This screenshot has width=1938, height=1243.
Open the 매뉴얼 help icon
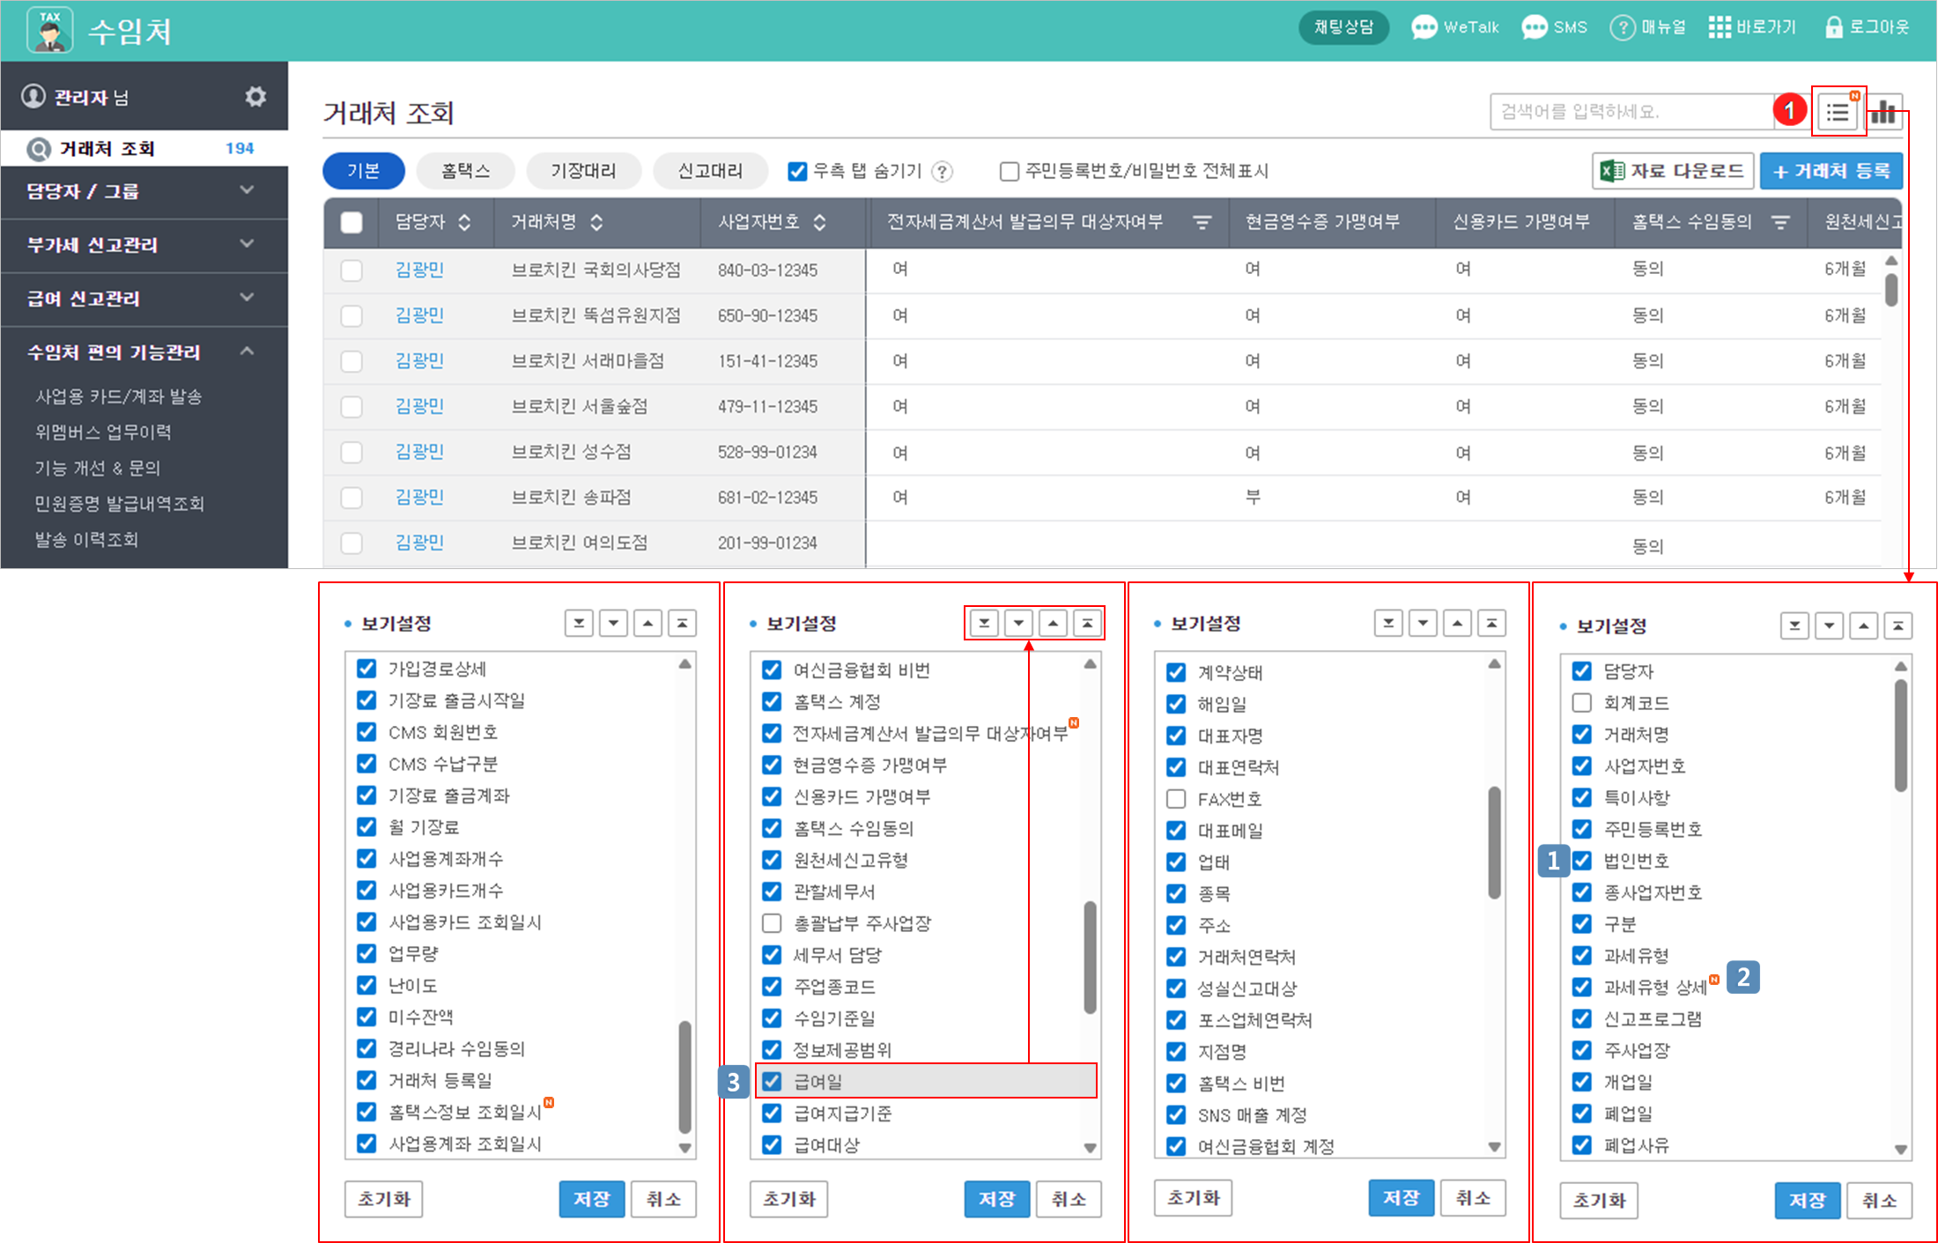(1623, 27)
